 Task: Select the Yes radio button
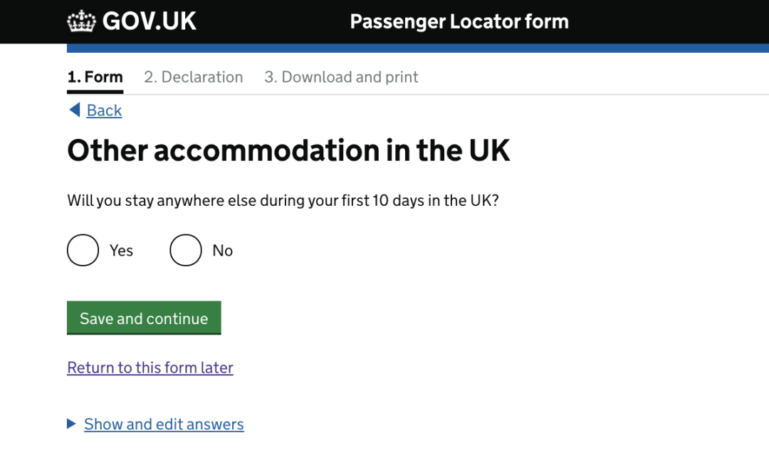click(83, 250)
